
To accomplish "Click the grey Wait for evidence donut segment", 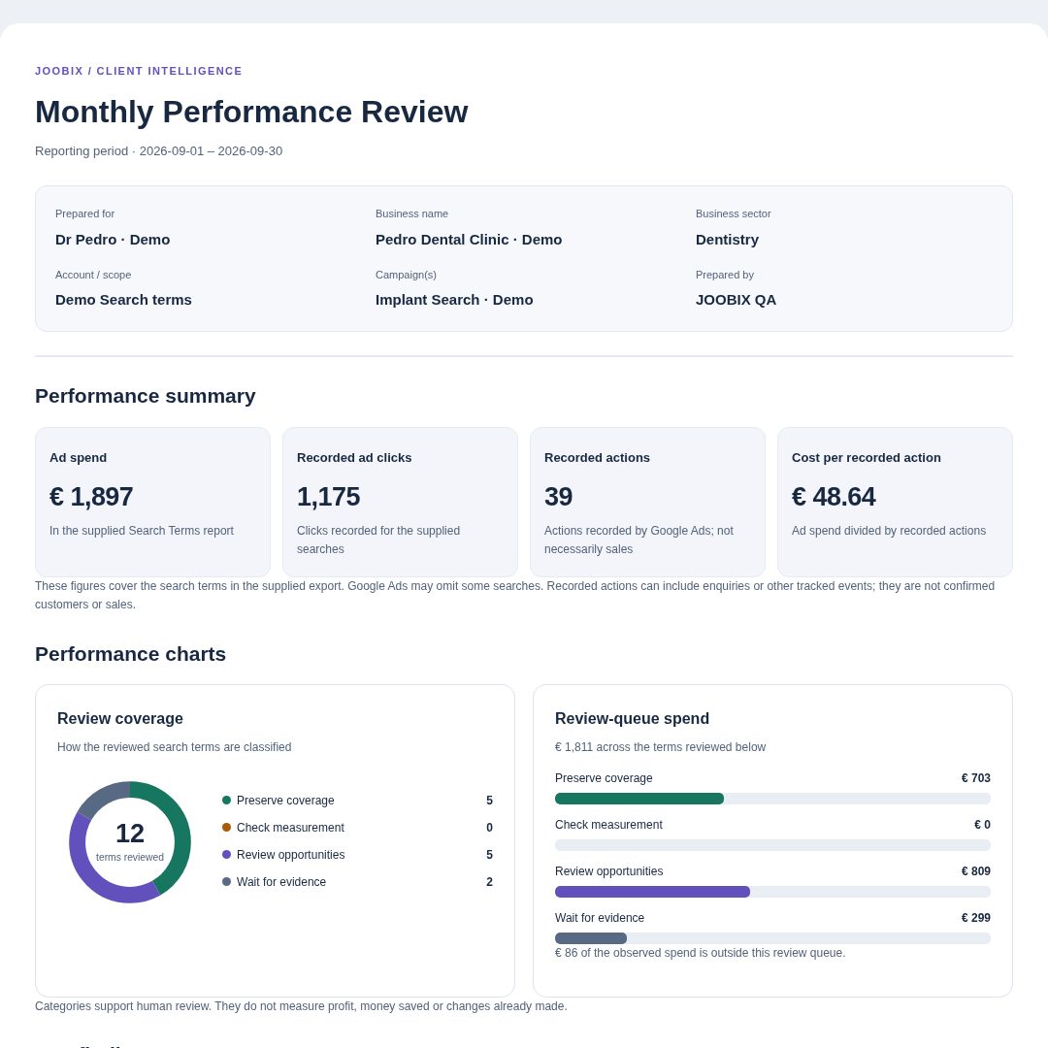I will (101, 796).
